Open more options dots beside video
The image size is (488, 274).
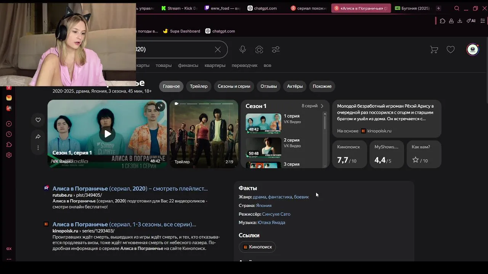click(x=38, y=148)
